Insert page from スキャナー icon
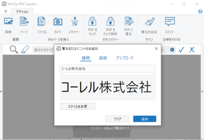This screenshot has height=140, width=204. pyautogui.click(x=75, y=22)
